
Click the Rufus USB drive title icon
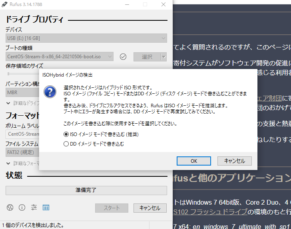[x=4, y=4]
